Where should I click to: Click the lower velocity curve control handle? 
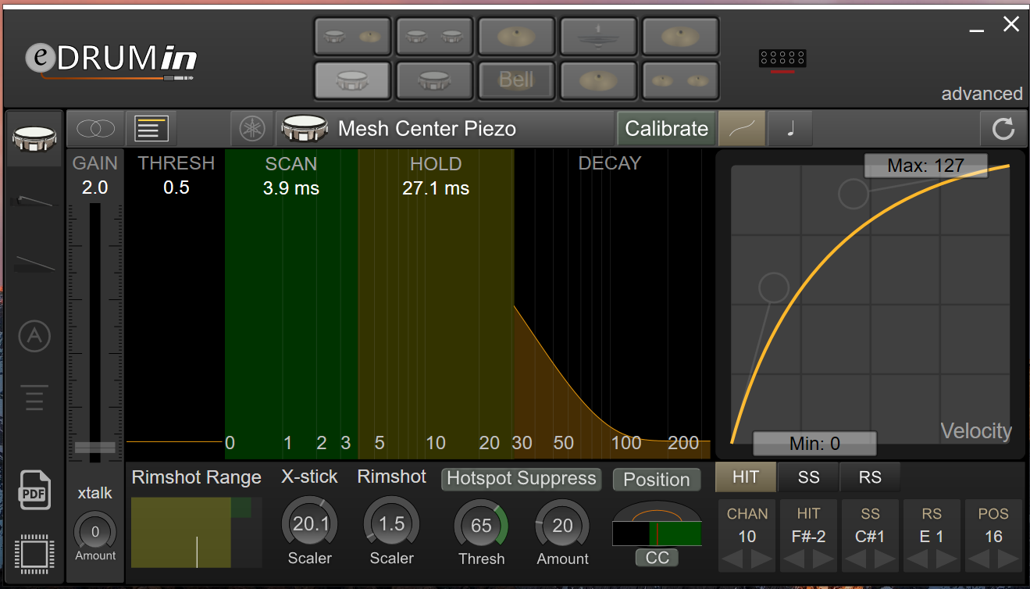[x=774, y=288]
